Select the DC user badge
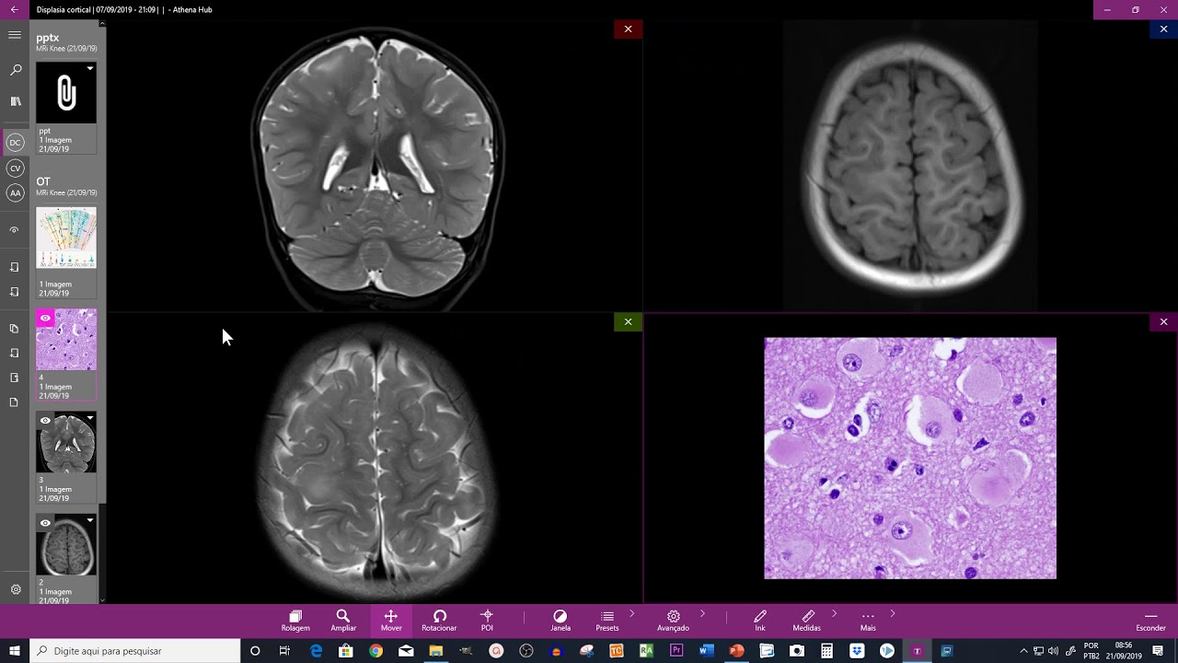Screen dimensions: 1178x663 click(15, 143)
